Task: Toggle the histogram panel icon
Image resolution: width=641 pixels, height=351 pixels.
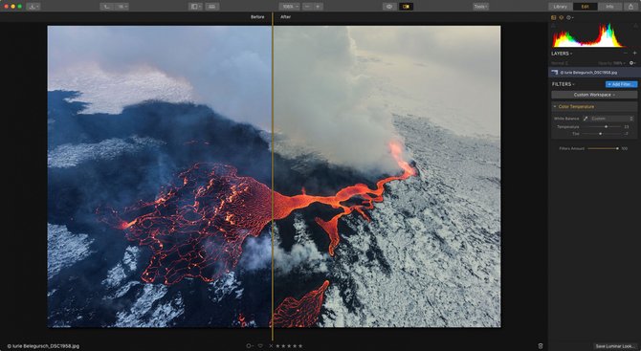Action: (x=554, y=17)
